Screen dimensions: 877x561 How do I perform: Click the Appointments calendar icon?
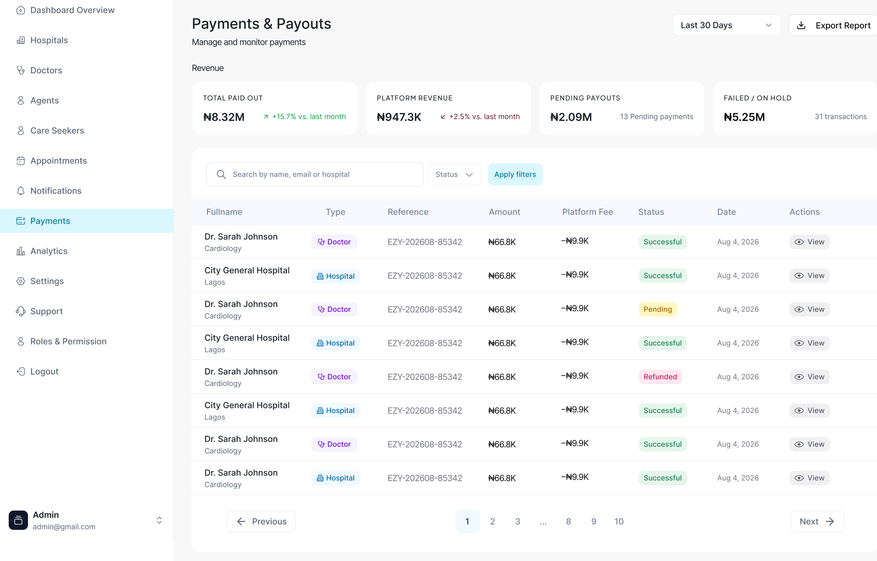point(21,160)
